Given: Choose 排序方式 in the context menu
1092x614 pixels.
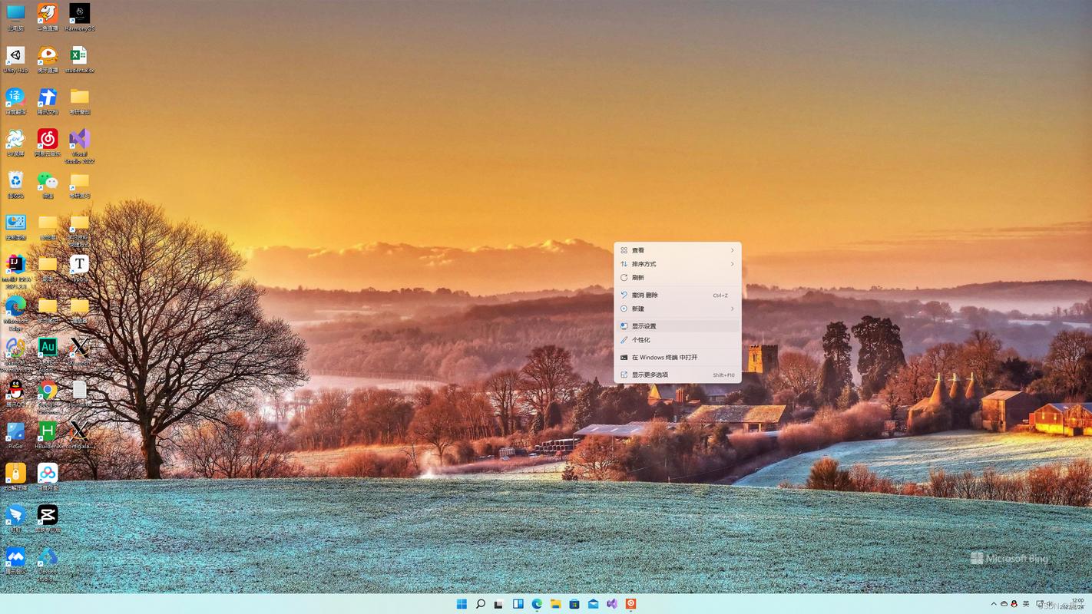Looking at the screenshot, I should [x=677, y=264].
